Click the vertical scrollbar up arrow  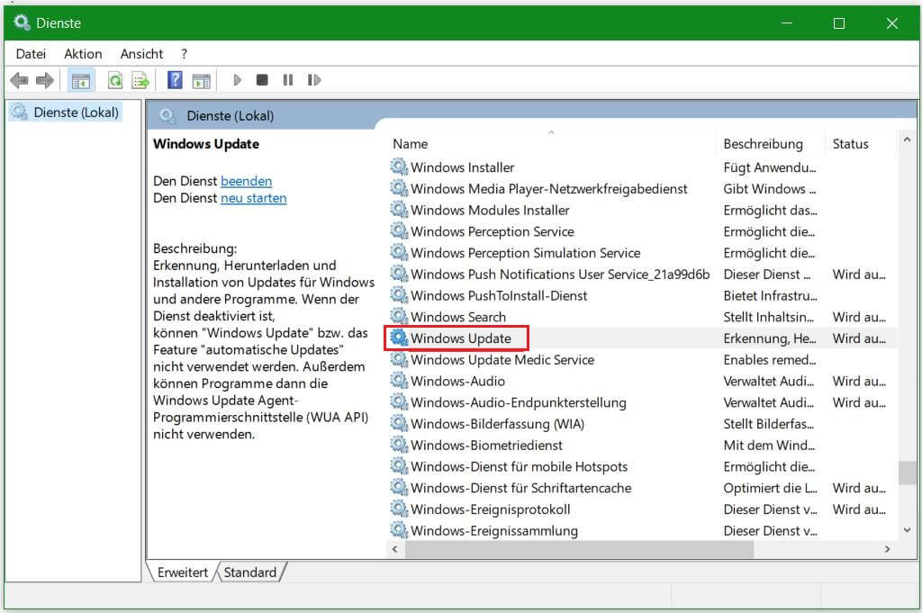tap(907, 140)
